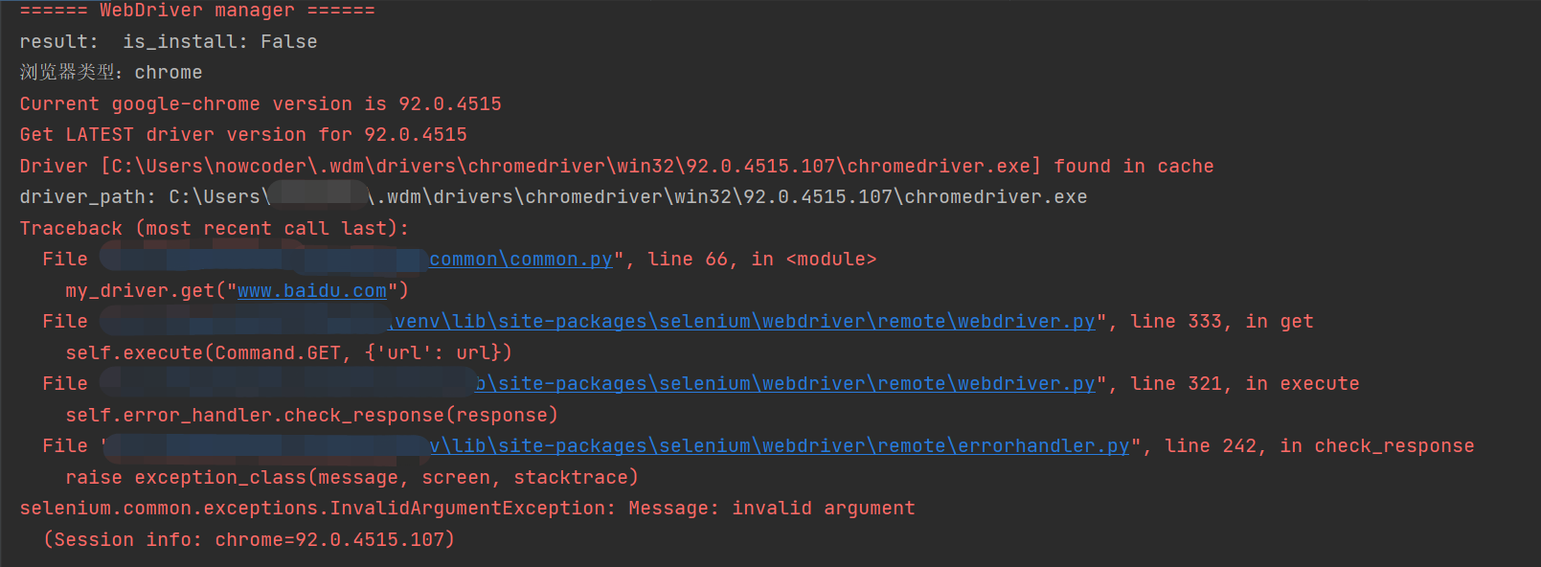
Task: Click the driver_path output line
Action: 554,197
